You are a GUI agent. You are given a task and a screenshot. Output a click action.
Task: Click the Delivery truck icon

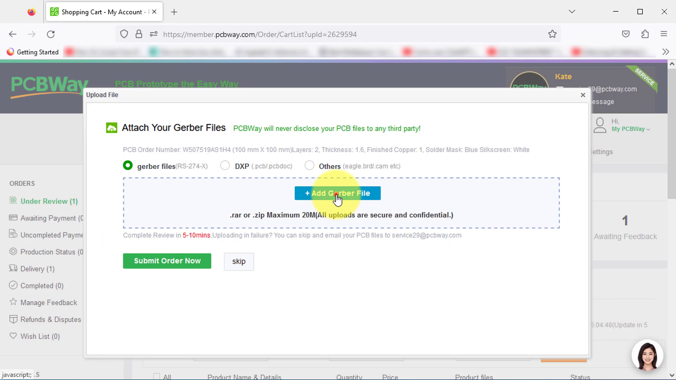click(x=13, y=268)
